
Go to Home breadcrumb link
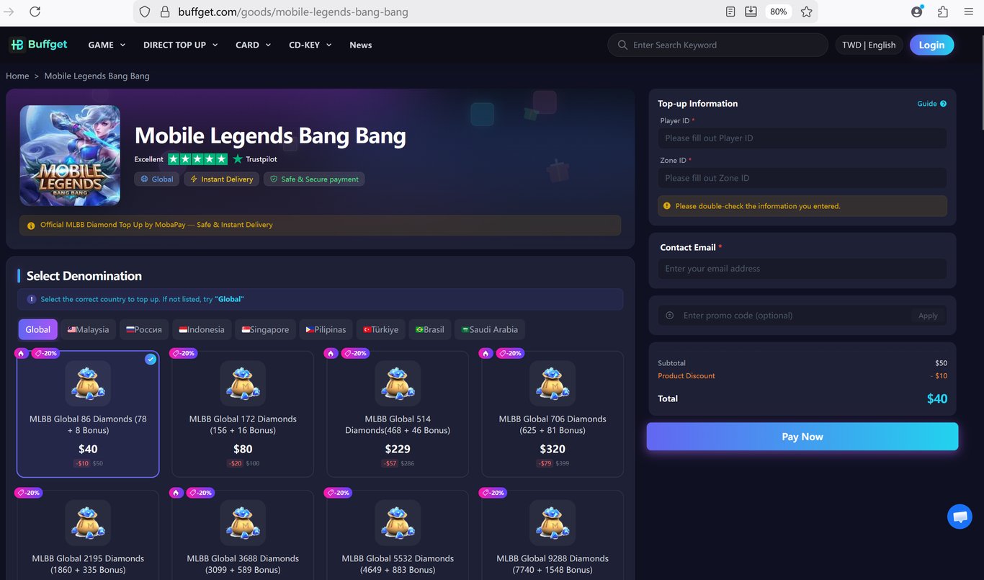pyautogui.click(x=17, y=76)
